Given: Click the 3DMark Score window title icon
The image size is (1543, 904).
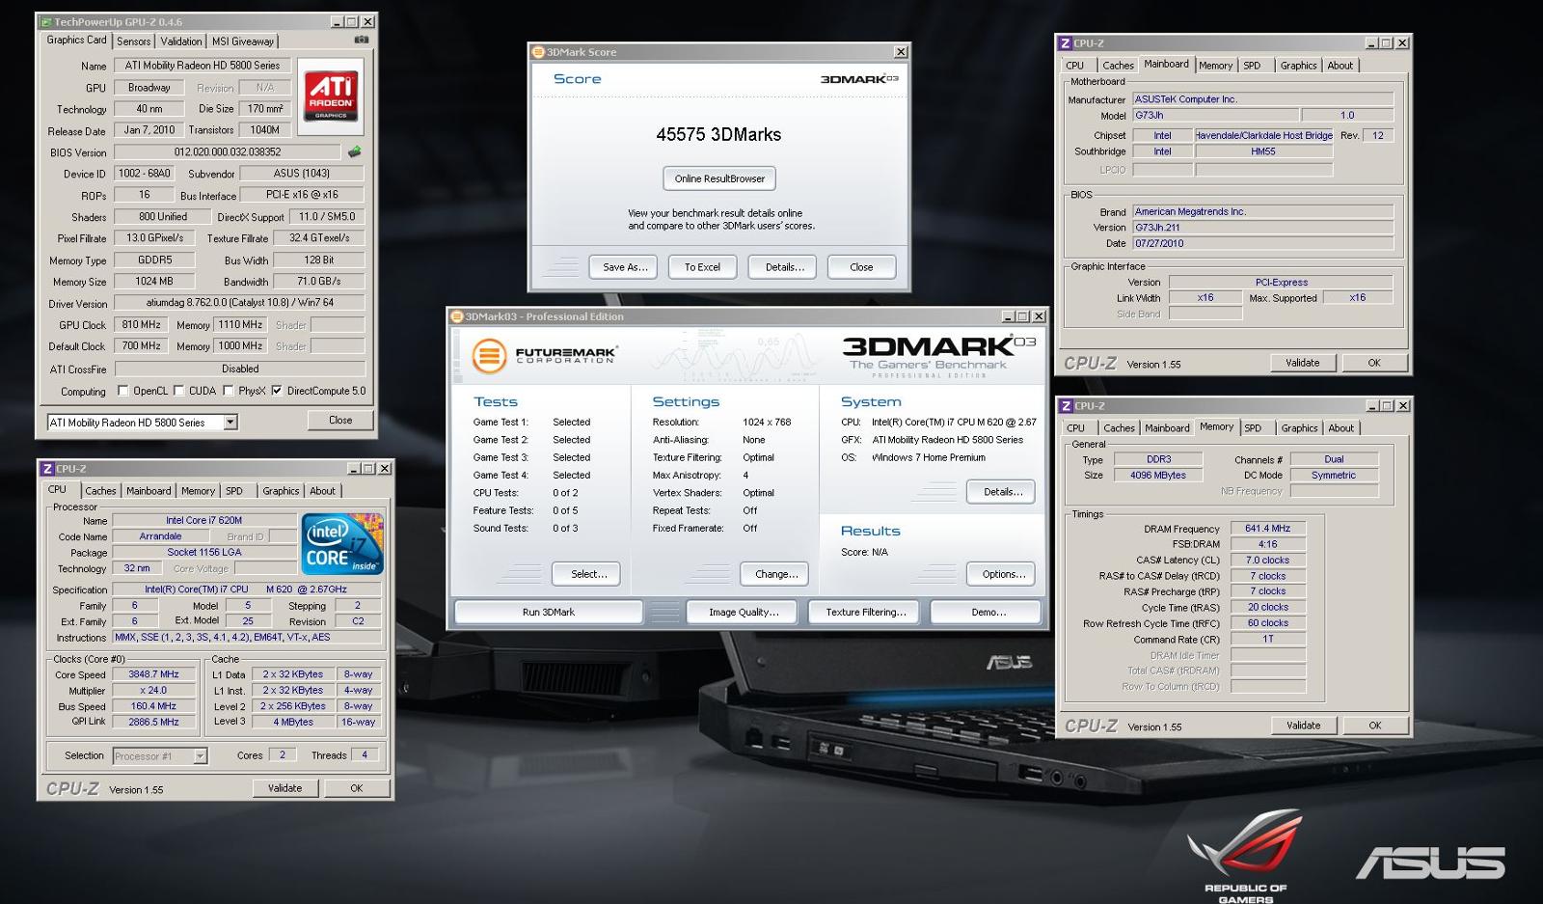Looking at the screenshot, I should click(539, 52).
